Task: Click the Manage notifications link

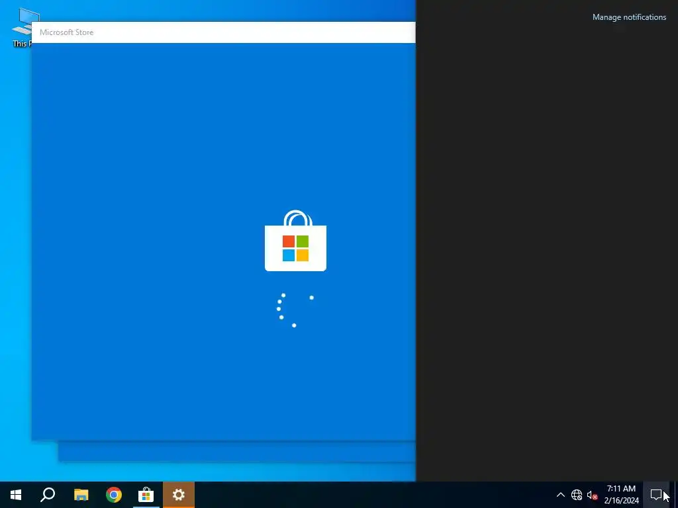Action: 629,17
